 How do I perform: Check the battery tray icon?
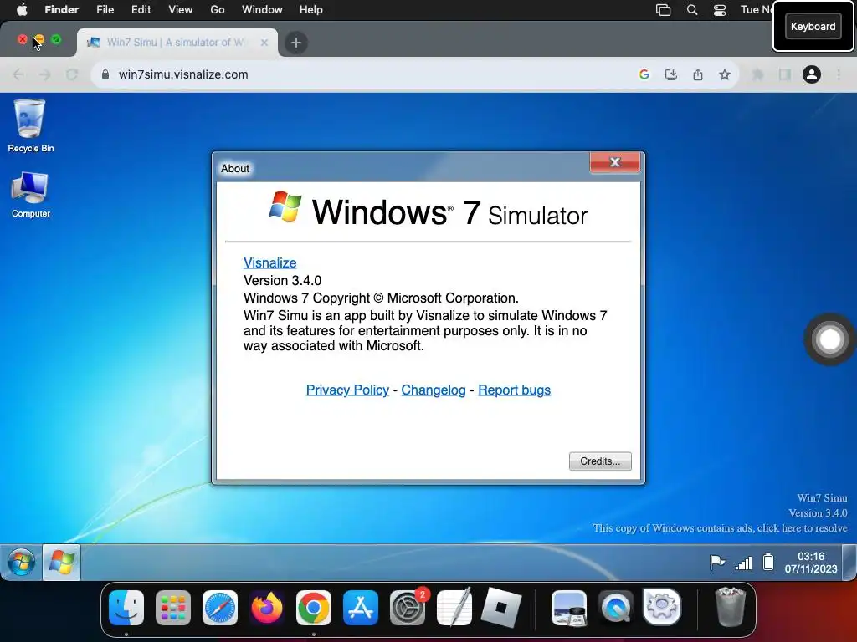pos(768,562)
